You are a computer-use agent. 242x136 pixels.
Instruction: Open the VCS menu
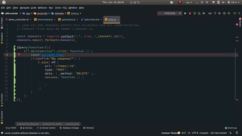pos(64,8)
